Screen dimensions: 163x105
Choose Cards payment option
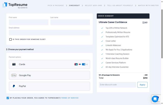pyautogui.click(x=49, y=64)
